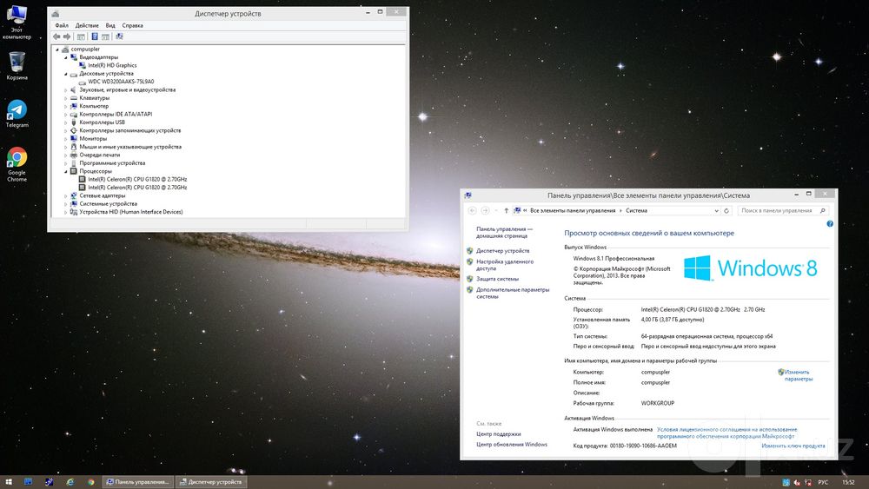
Task: Open the This PC desktop icon
Action: 17,23
